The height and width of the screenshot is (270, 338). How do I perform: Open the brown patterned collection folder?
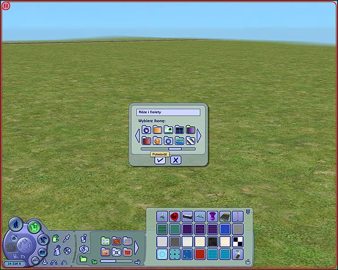click(x=116, y=241)
